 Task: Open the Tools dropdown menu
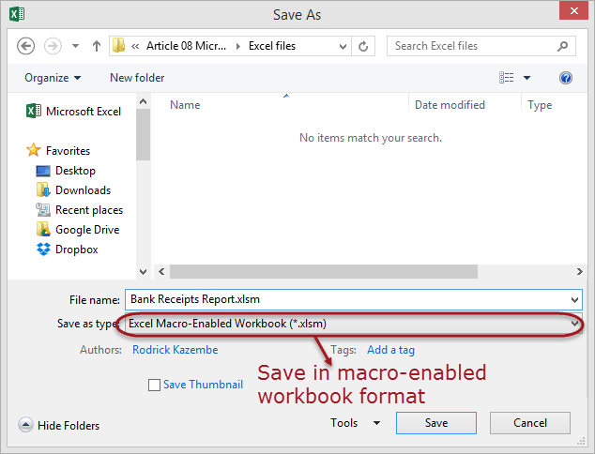coord(356,423)
